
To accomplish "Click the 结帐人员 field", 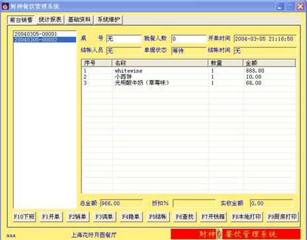I will (x=124, y=51).
